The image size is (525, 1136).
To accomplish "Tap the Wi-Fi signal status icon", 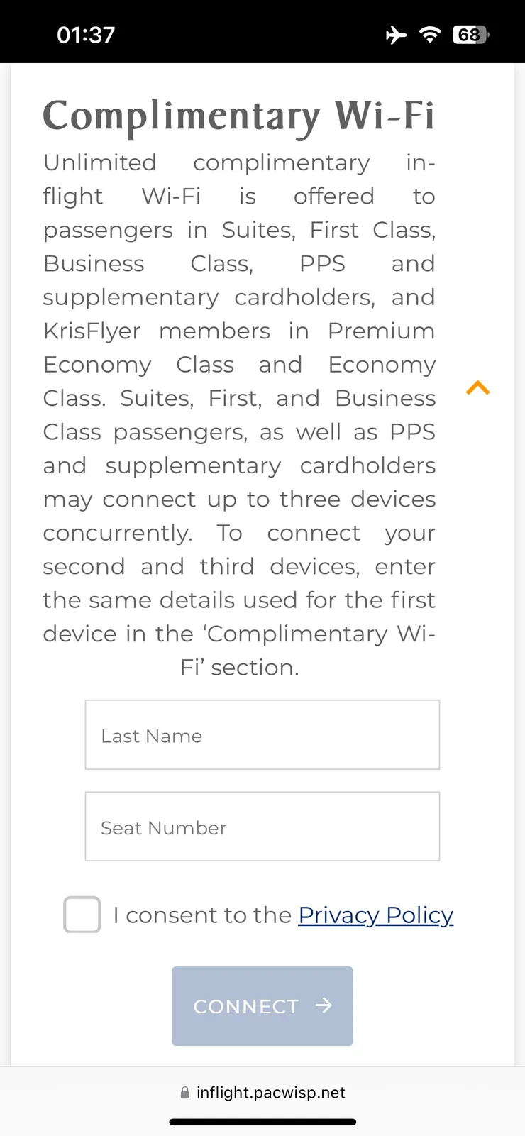I will (429, 35).
